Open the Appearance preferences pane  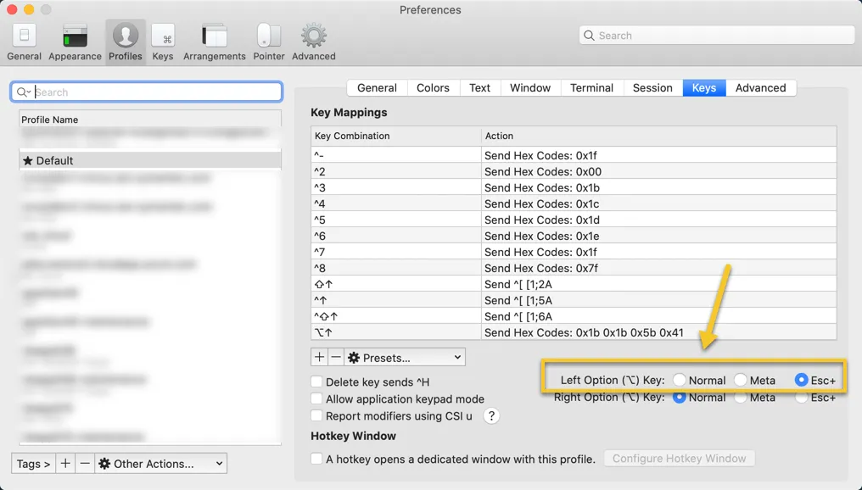point(75,42)
